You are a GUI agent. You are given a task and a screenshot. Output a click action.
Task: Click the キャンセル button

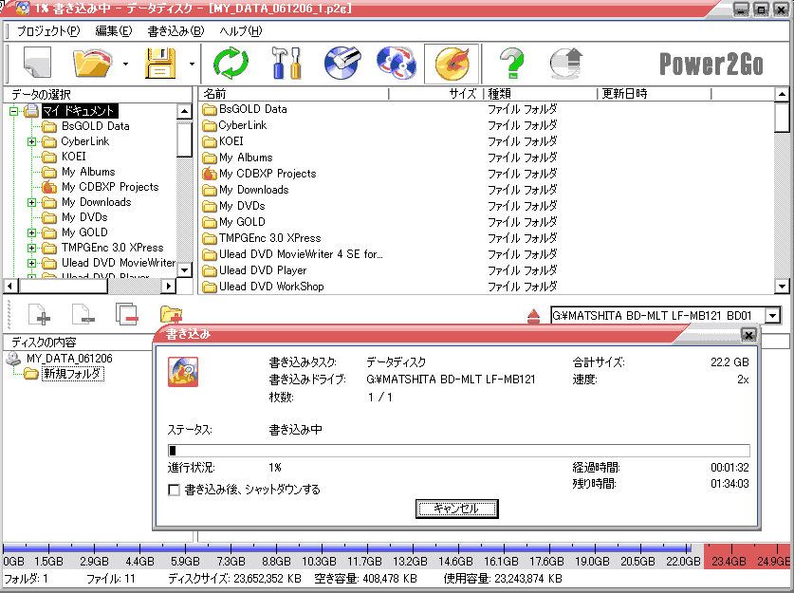(x=456, y=509)
